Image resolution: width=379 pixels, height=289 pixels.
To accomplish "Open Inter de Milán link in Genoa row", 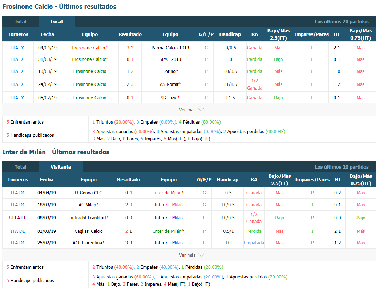I will pyautogui.click(x=167, y=193).
